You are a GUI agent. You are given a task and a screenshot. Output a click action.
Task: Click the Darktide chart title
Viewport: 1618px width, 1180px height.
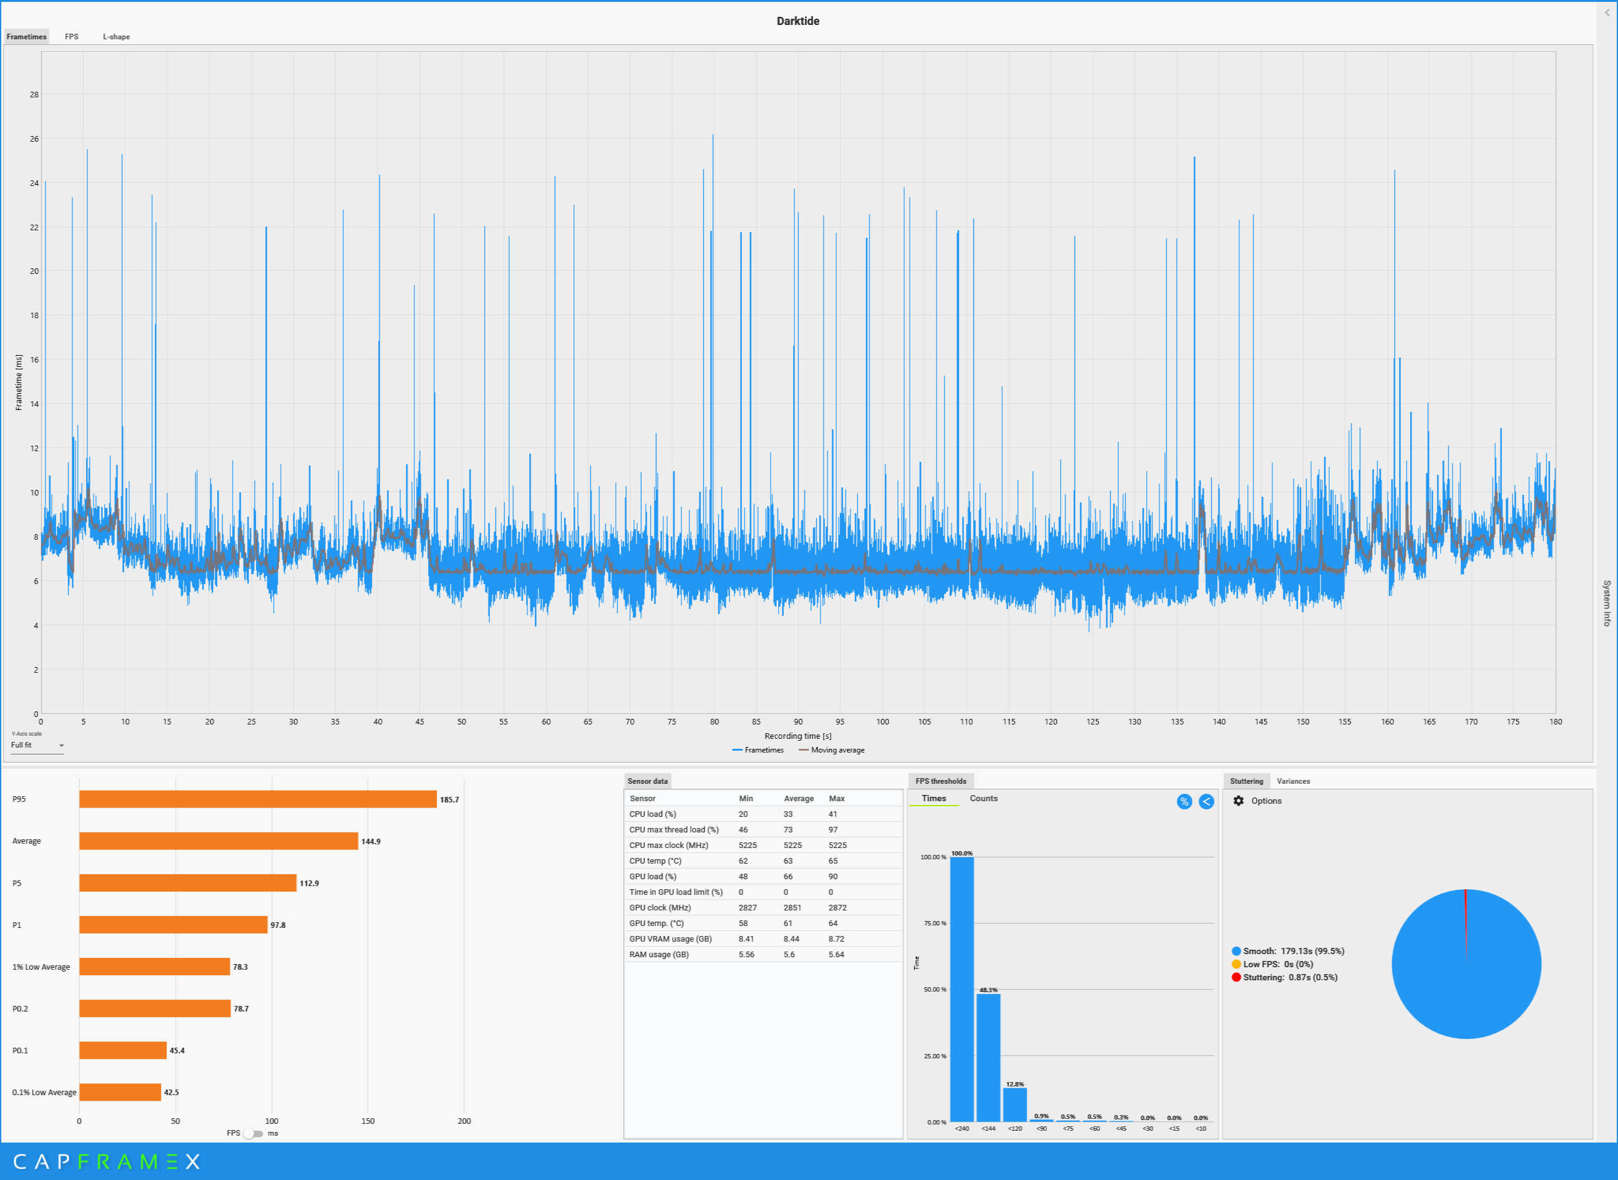pyautogui.click(x=798, y=21)
